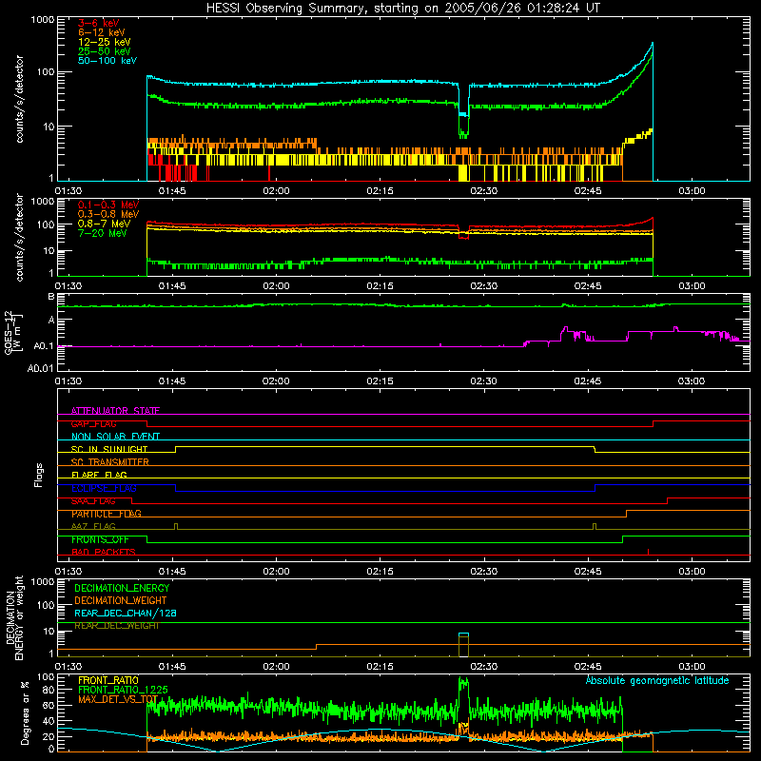Click the 0.1-0.3 MeV legend label

tap(108, 205)
